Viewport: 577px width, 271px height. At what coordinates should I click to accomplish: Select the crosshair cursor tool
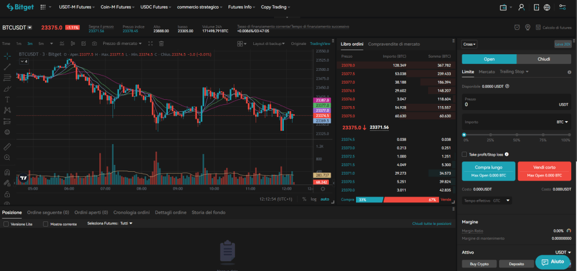pyautogui.click(x=7, y=57)
